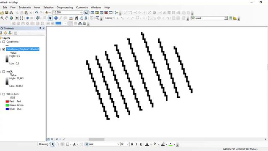Image resolution: width=268 pixels, height=151 pixels.
Task: Expand the Add Data dropdown arrow
Action: pos(50,13)
